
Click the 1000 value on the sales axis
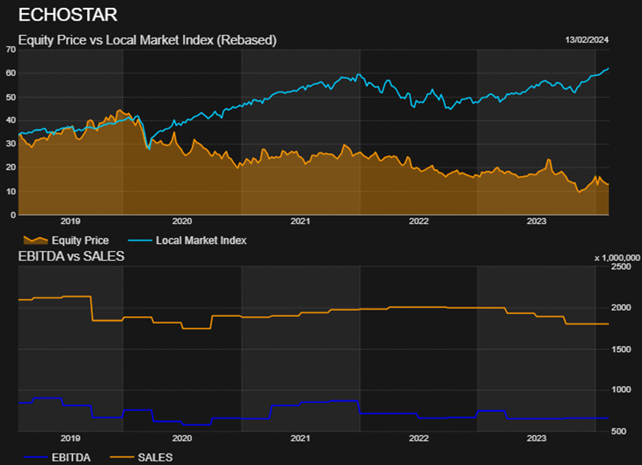621,390
